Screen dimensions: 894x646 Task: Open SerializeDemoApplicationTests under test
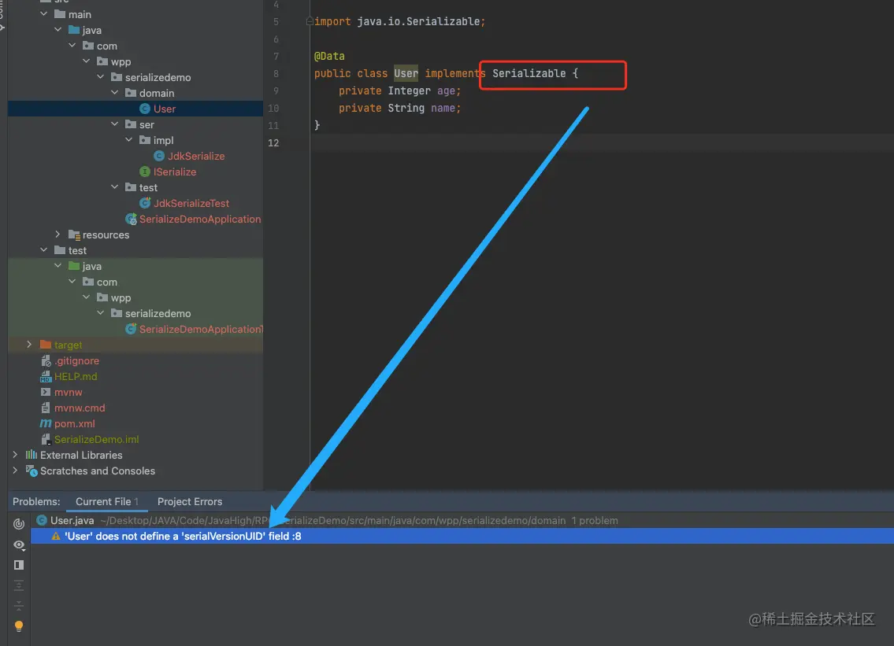[x=202, y=329]
